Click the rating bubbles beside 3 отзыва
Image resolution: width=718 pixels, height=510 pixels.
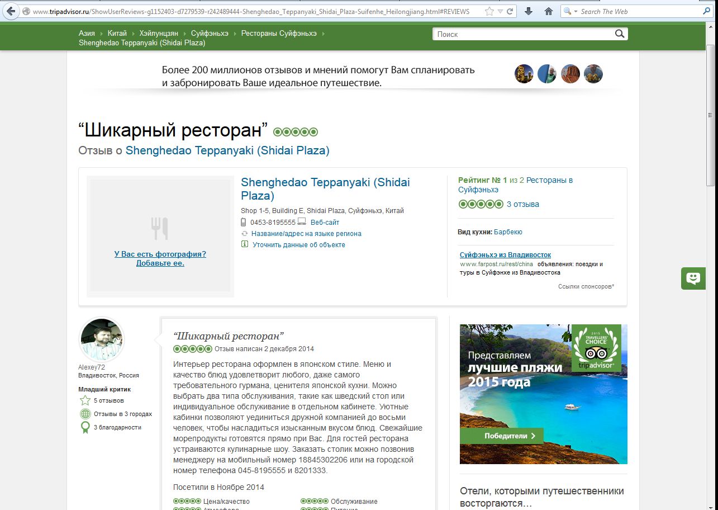click(481, 204)
